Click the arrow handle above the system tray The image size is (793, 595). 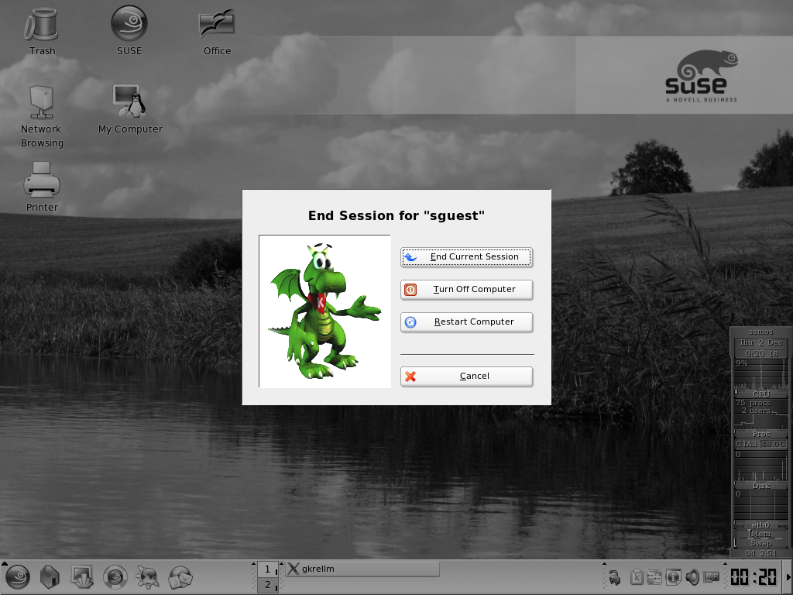click(x=604, y=564)
